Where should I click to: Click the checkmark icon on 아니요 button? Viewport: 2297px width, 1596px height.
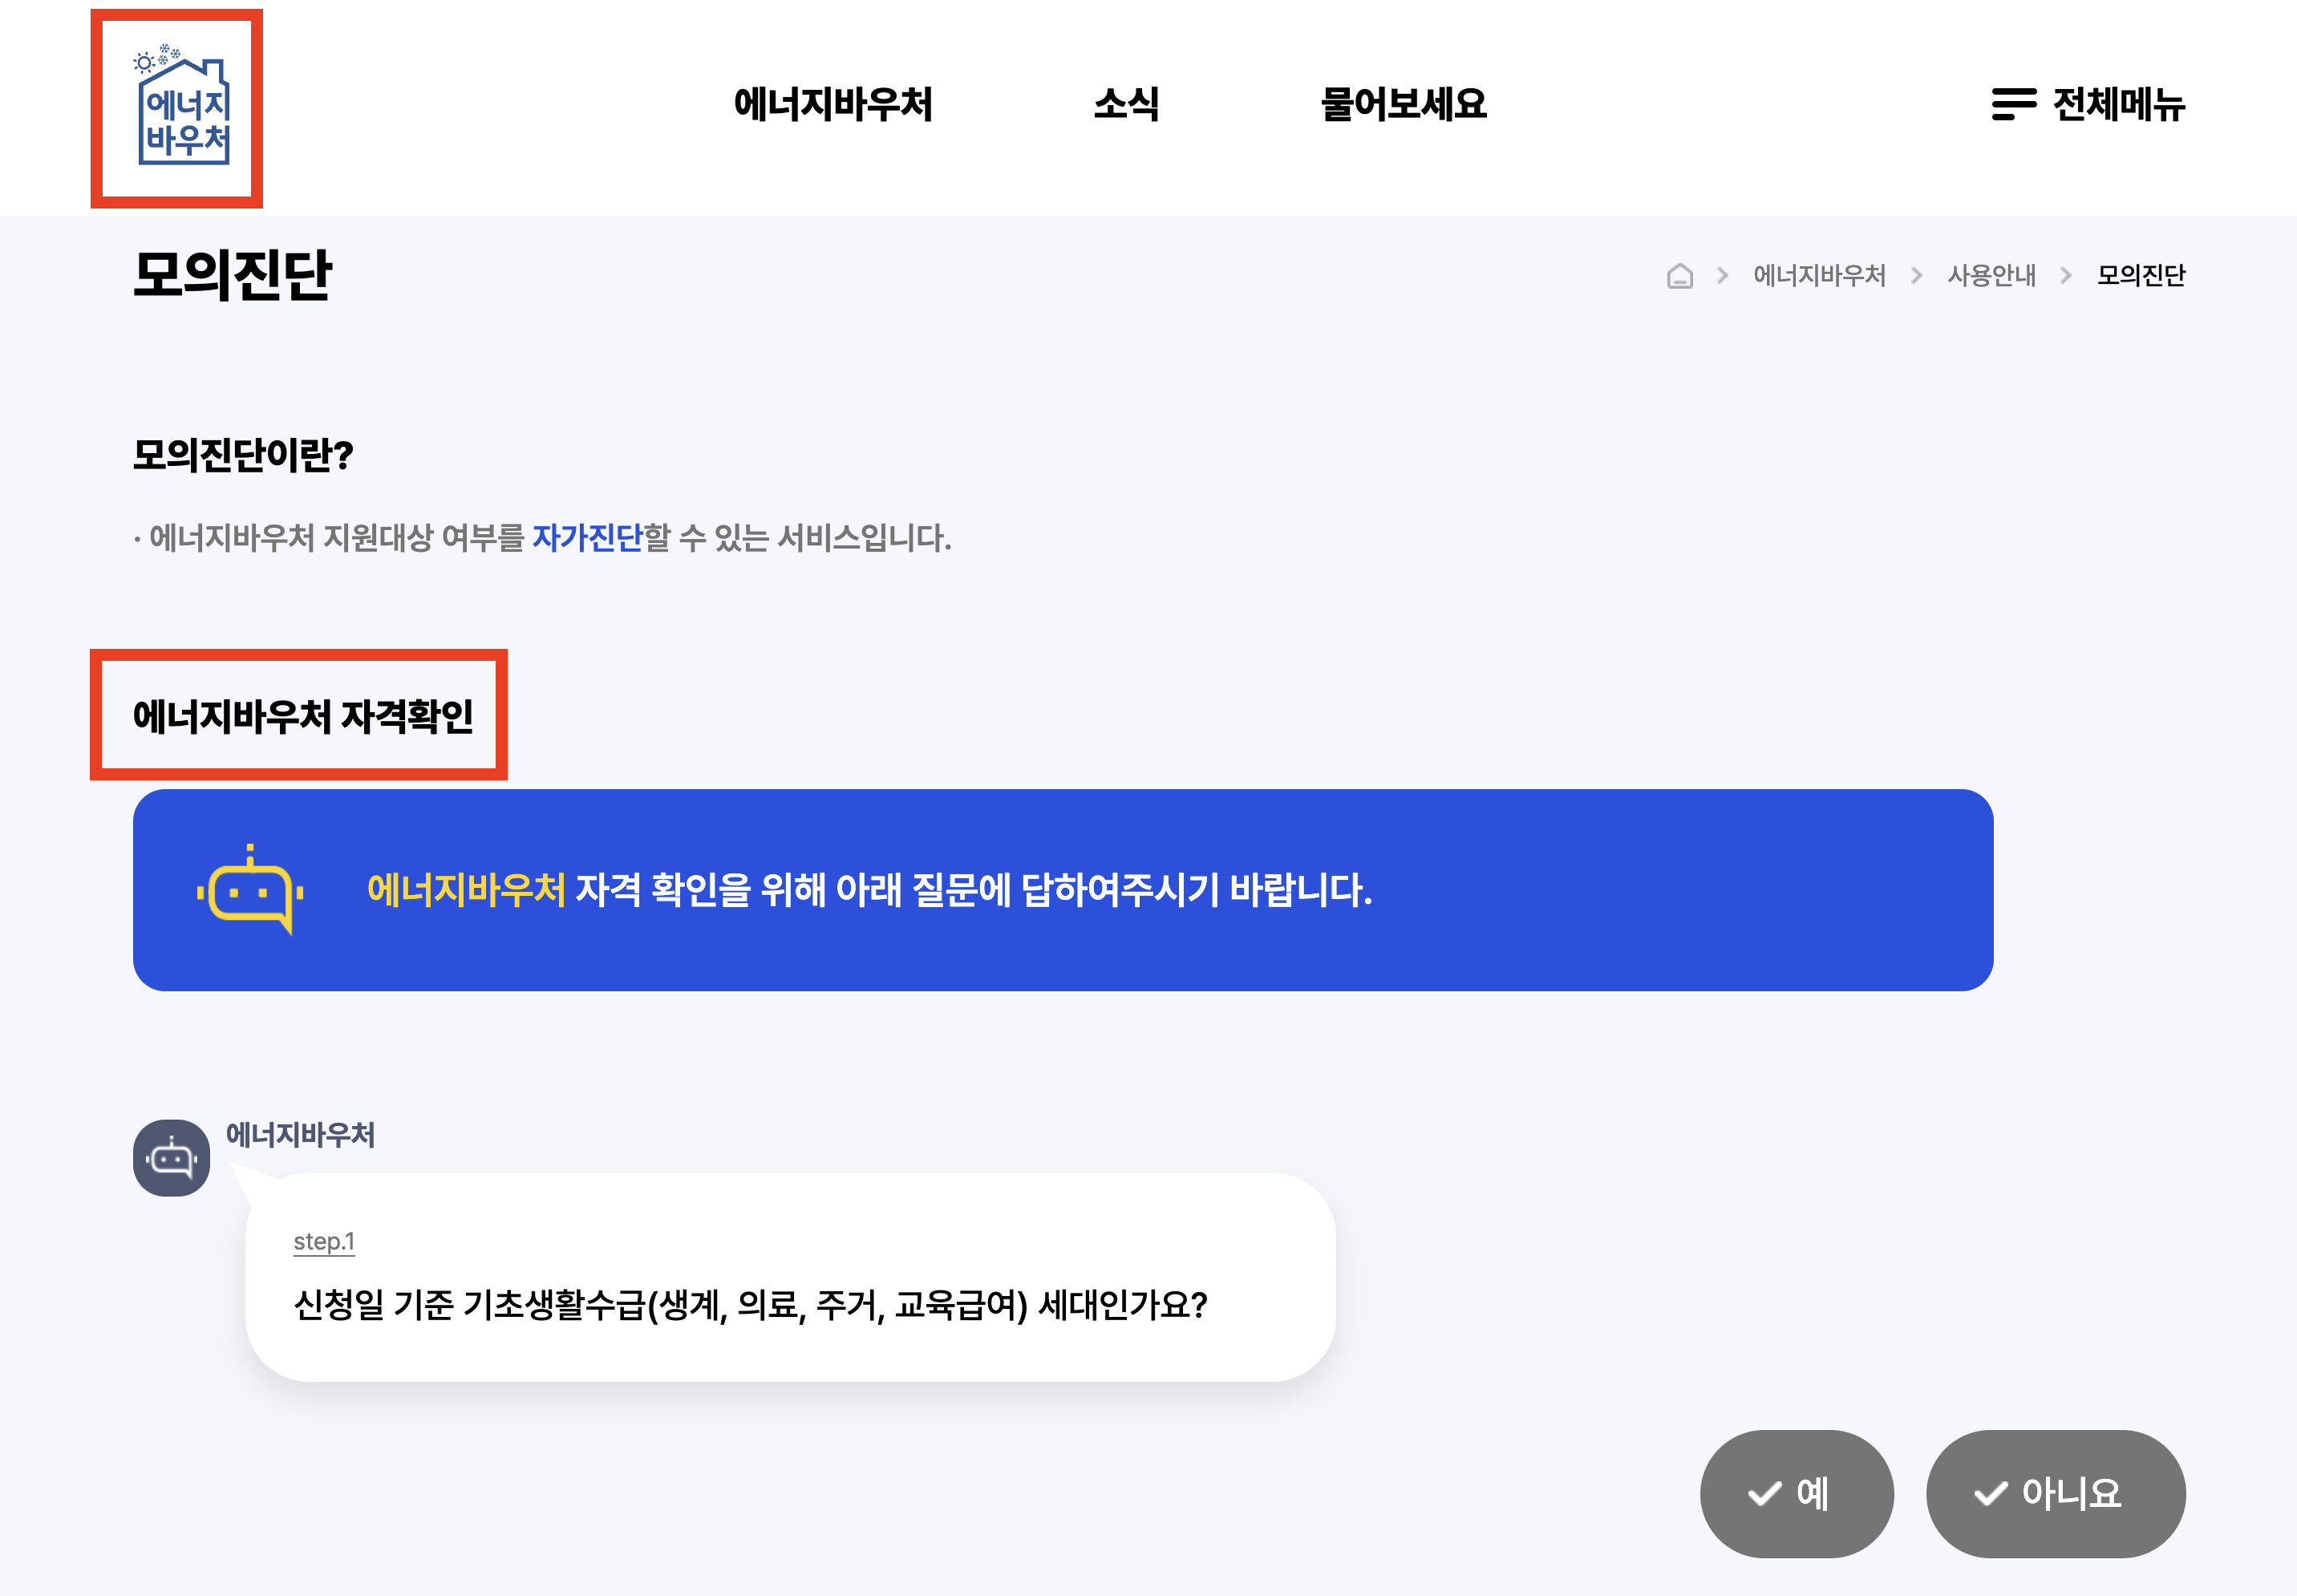point(1990,1494)
